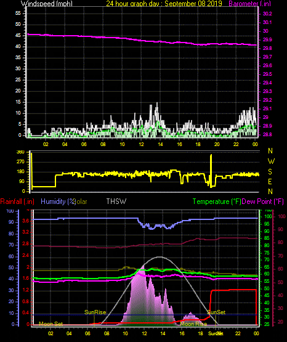Click the S compass letter on wind direction scale
The height and width of the screenshot is (342, 287).
pos(270,172)
